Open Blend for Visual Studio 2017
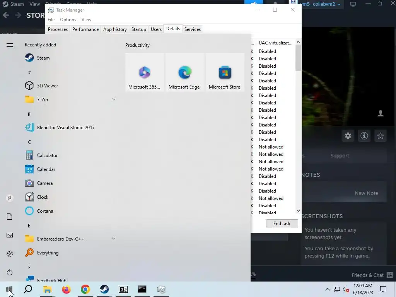This screenshot has width=396, height=297. (x=60, y=128)
